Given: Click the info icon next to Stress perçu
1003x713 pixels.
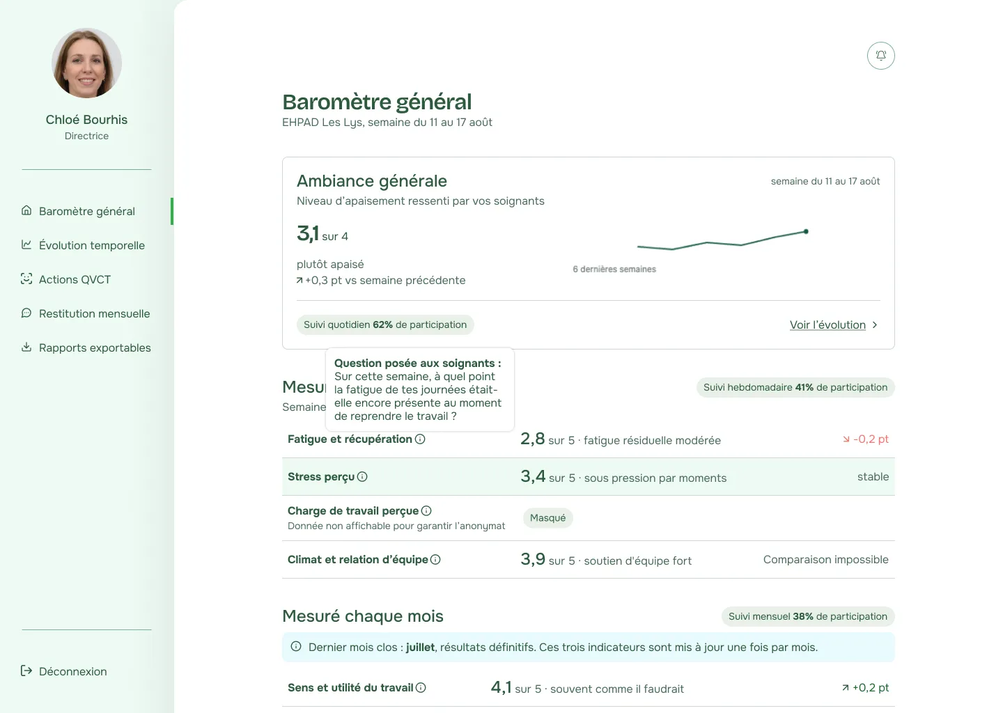Looking at the screenshot, I should (362, 477).
